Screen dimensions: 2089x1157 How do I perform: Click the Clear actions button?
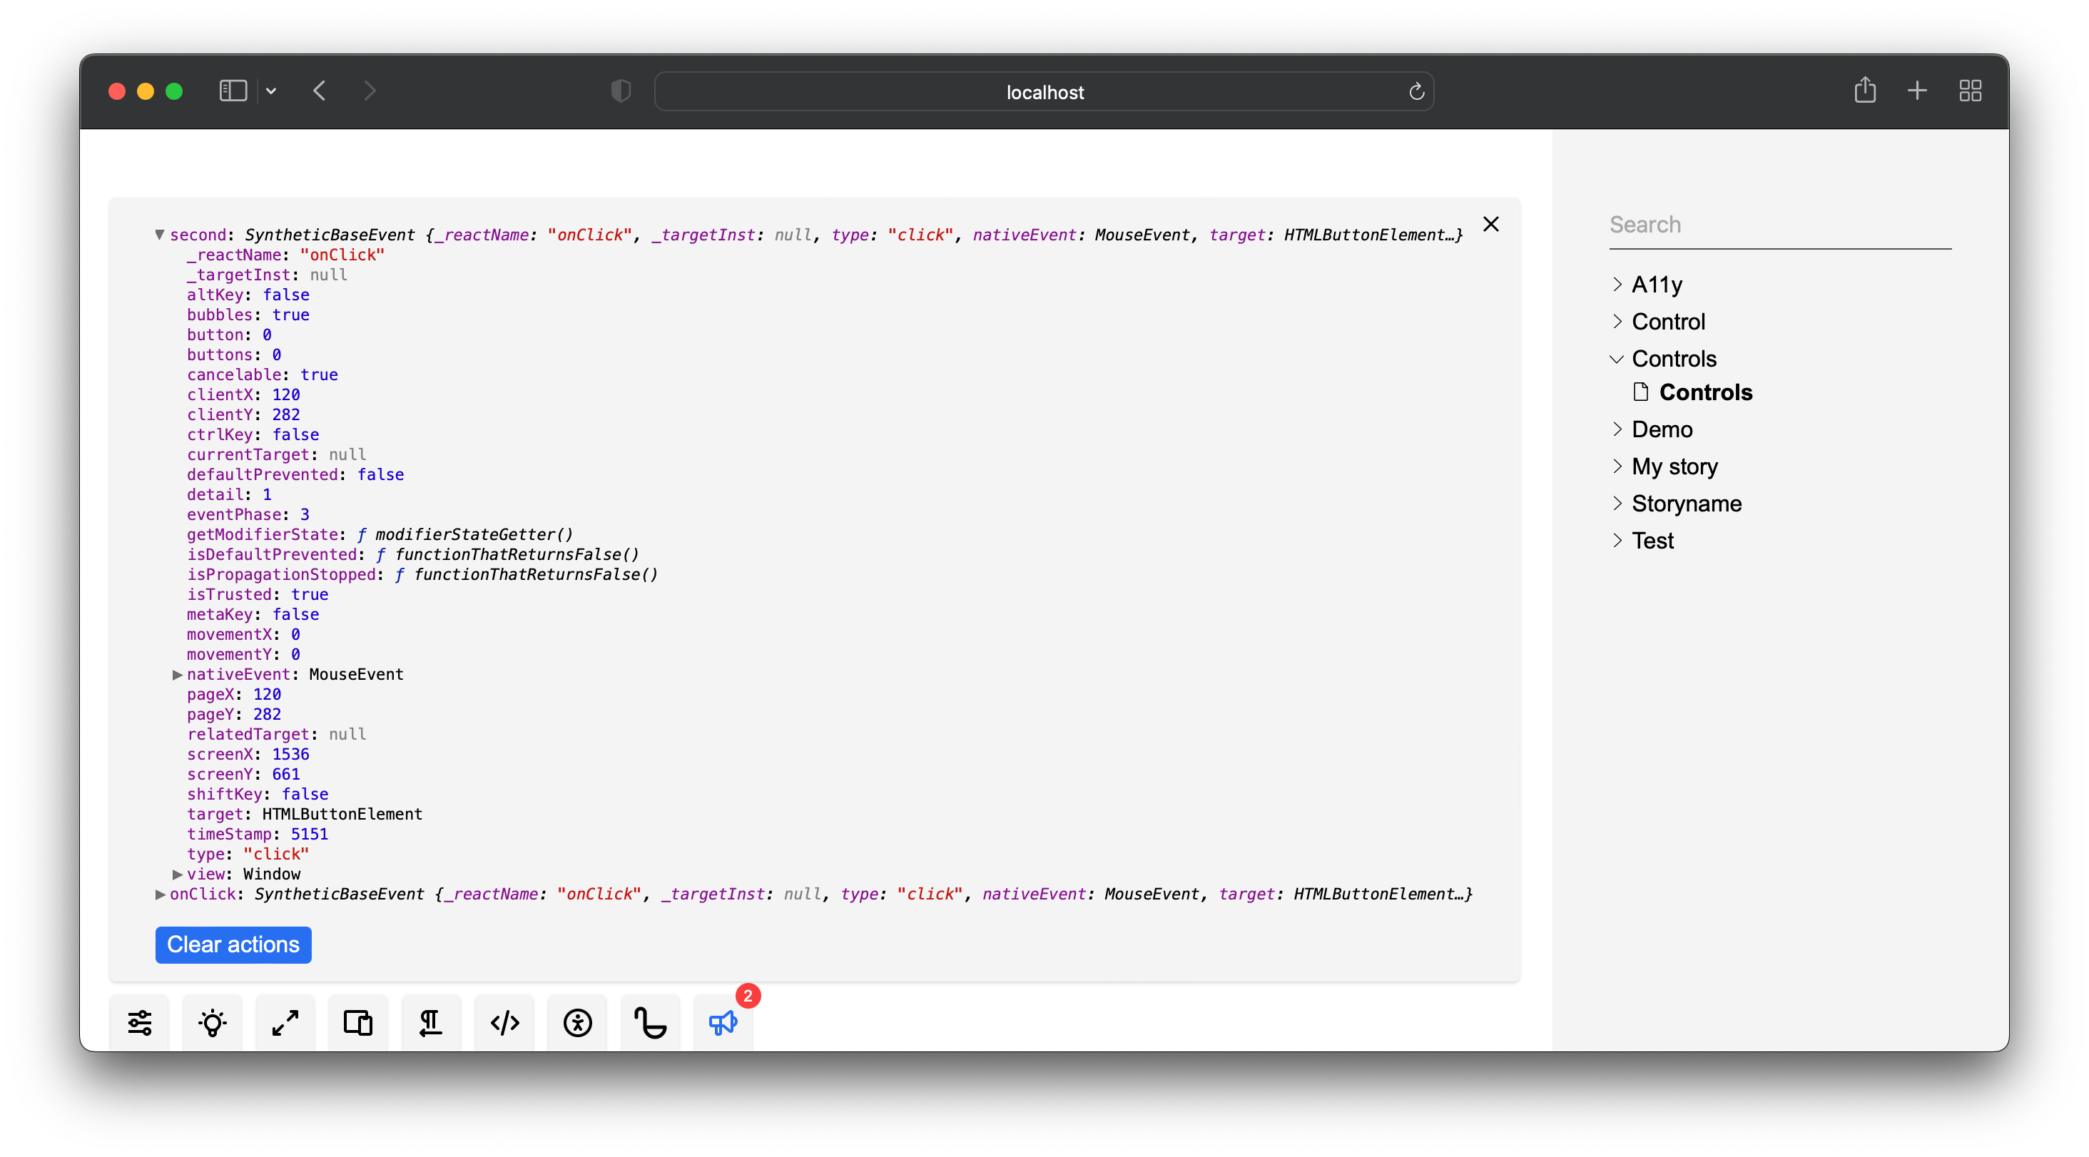[233, 943]
